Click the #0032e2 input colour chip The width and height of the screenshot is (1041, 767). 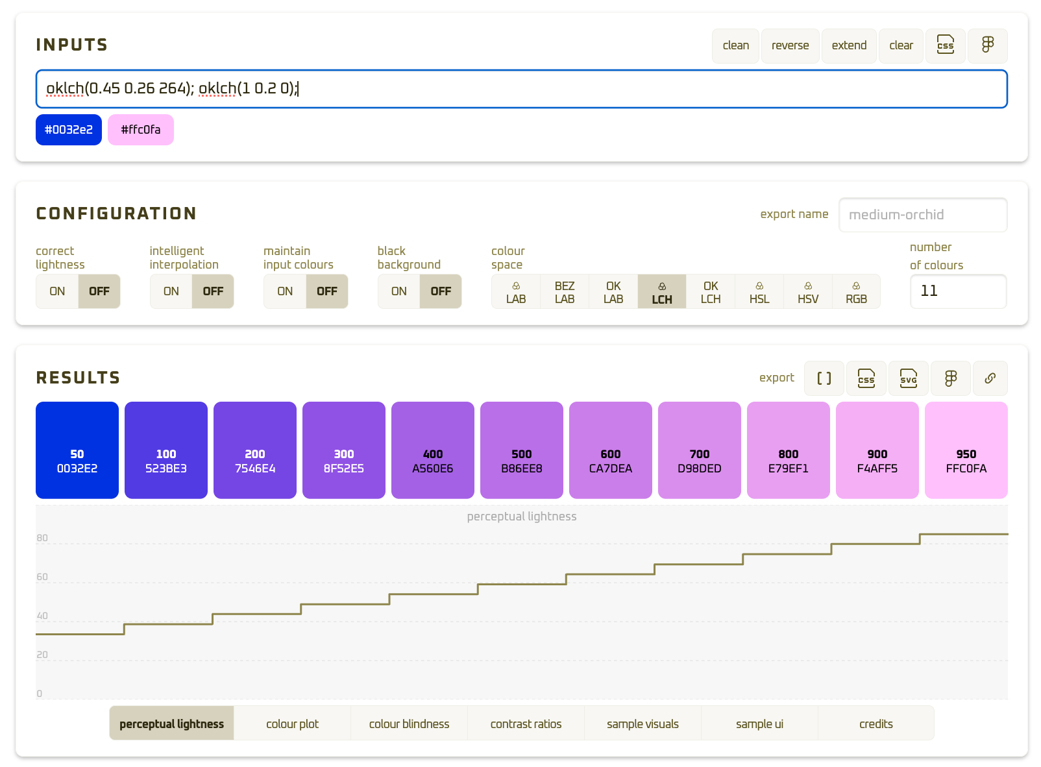(x=69, y=130)
